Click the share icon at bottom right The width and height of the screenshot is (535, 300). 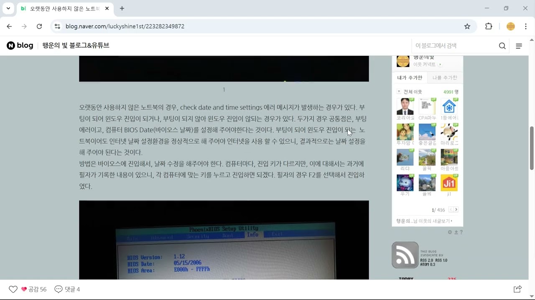(517, 289)
